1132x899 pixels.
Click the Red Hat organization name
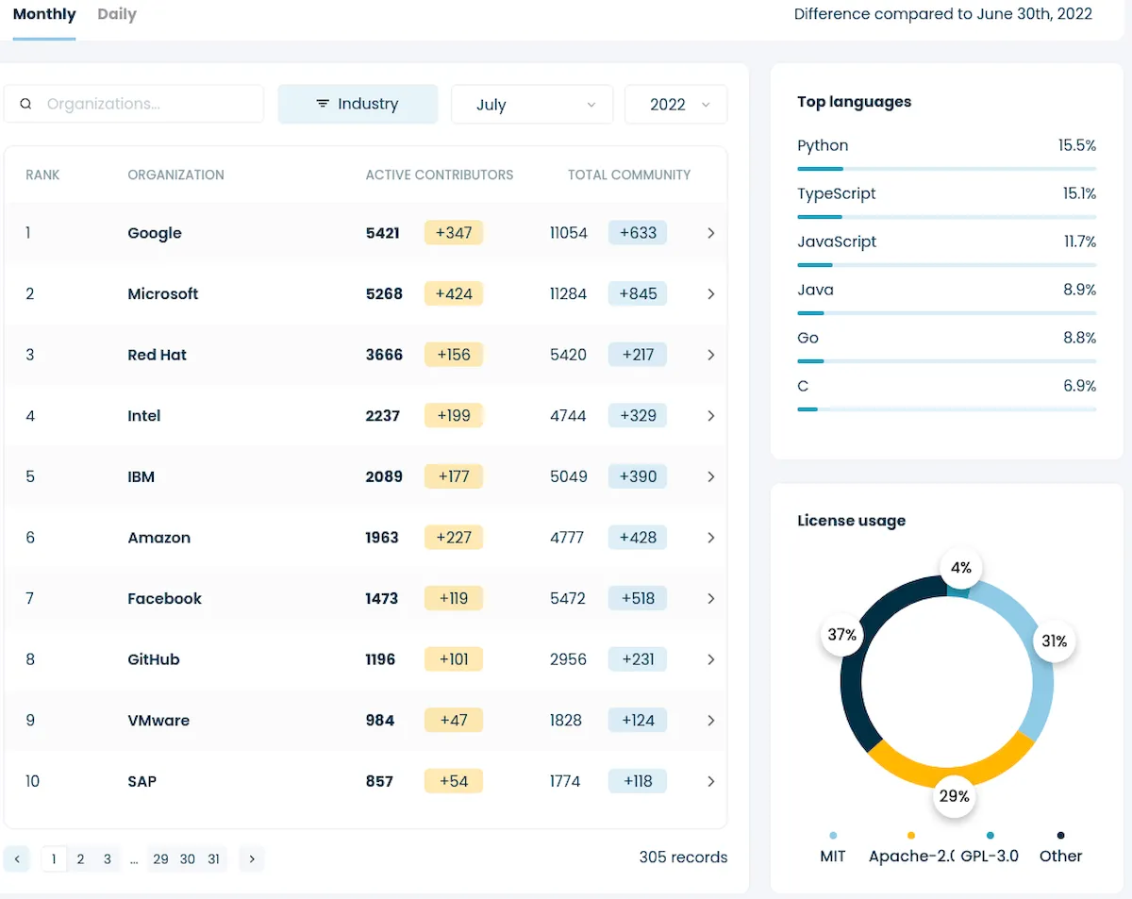pos(158,355)
